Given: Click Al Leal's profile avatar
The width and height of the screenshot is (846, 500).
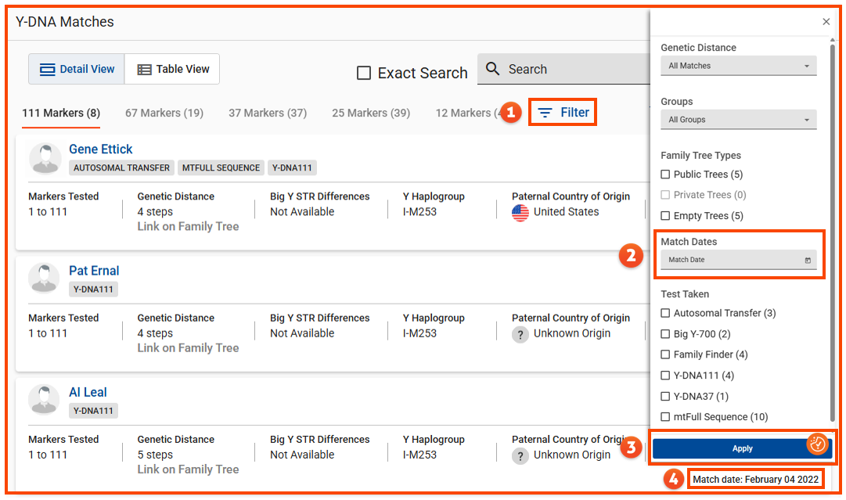Looking at the screenshot, I should coord(45,401).
